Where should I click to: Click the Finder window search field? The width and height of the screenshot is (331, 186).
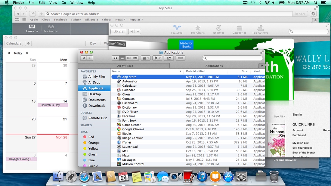point(232,58)
